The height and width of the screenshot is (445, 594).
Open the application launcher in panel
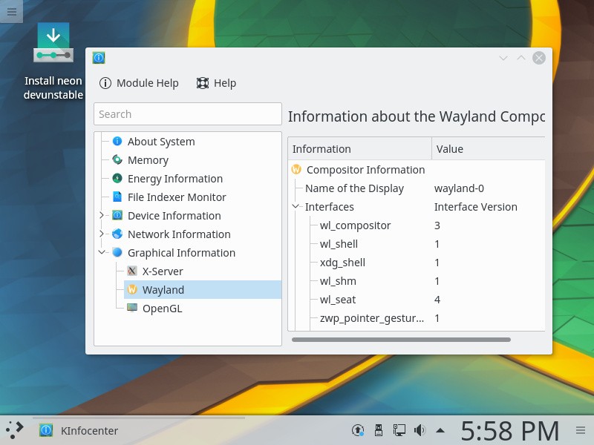pyautogui.click(x=14, y=430)
